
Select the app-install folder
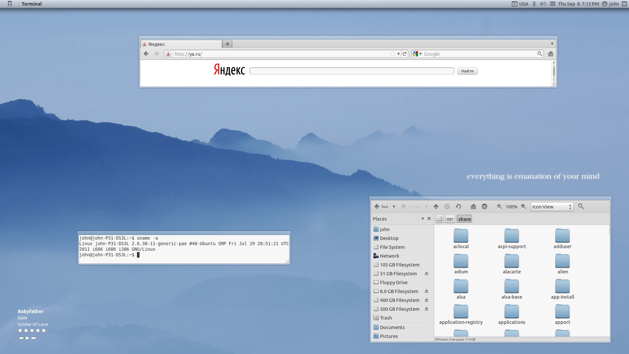(562, 289)
